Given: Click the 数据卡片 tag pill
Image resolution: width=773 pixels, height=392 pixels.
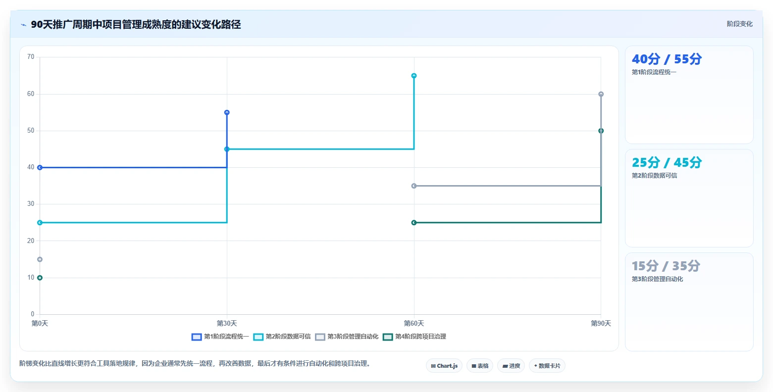Looking at the screenshot, I should [x=547, y=366].
